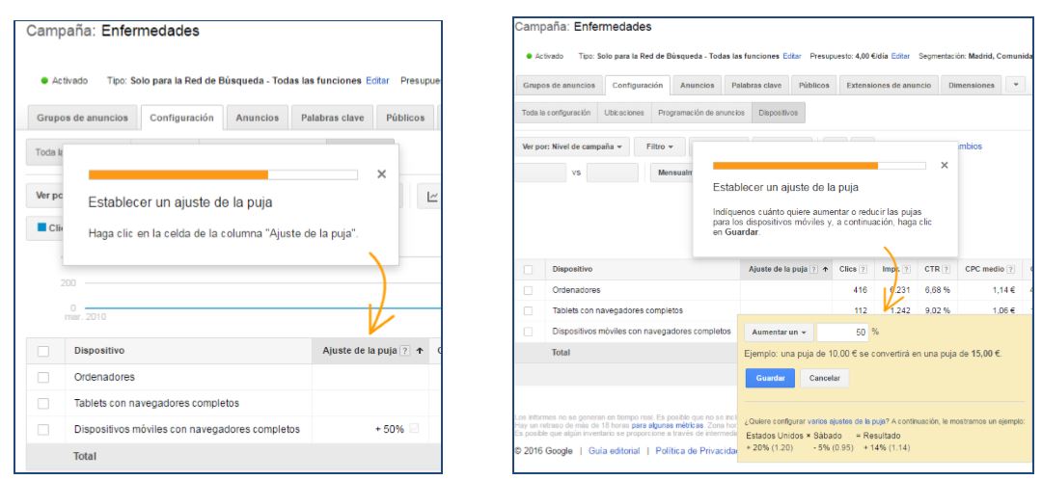The image size is (1042, 480).
Task: Tick Dispositivos móviles checkbox in right screenshot
Action: (528, 332)
